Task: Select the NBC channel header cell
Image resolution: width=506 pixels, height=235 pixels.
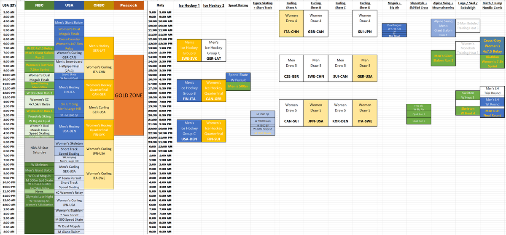Action: click(x=39, y=5)
